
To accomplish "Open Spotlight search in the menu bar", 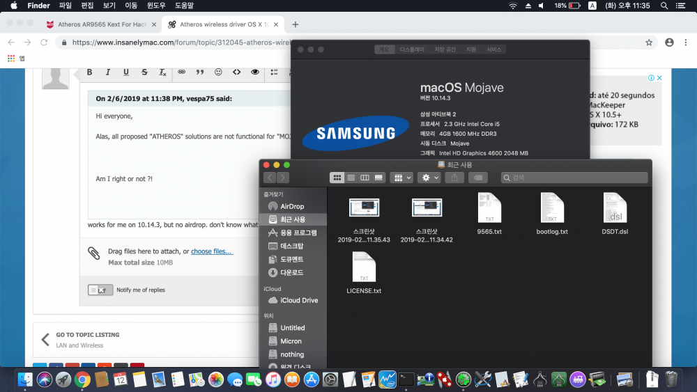I will point(664,6).
